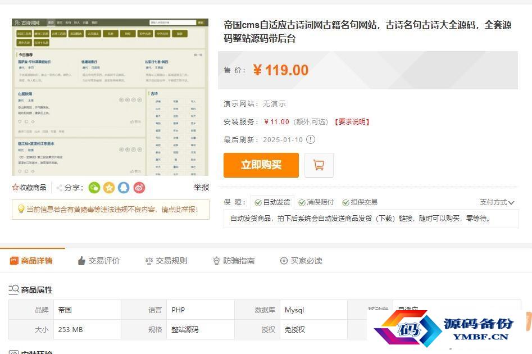Switch to the 交易评价 tab
532x354 pixels.
pos(99,261)
